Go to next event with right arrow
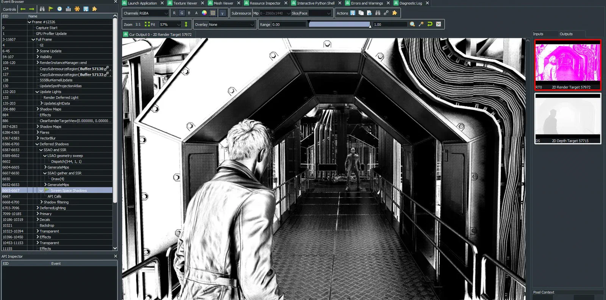Screen dimensions: 606x300 pyautogui.click(x=32, y=9)
